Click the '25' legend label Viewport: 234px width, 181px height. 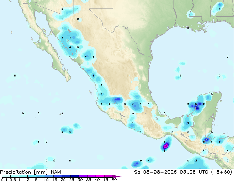pyautogui.click(x=72, y=180)
